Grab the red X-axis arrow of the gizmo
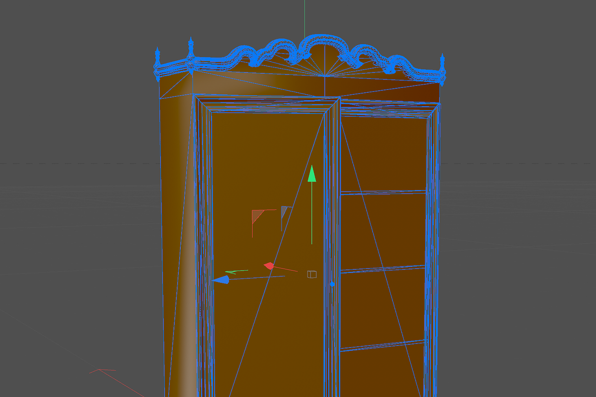 [x=269, y=266]
